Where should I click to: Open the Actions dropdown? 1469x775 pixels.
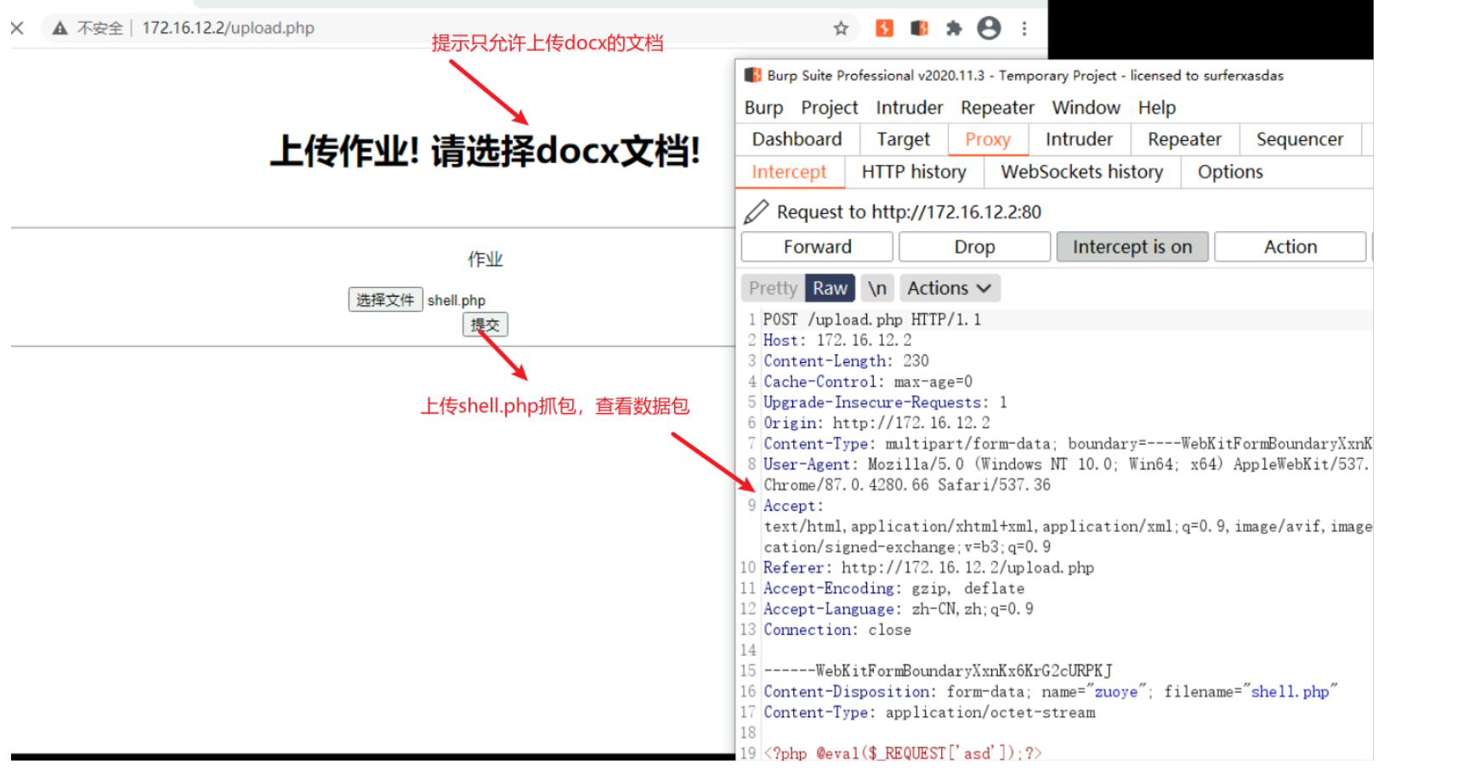pos(949,287)
